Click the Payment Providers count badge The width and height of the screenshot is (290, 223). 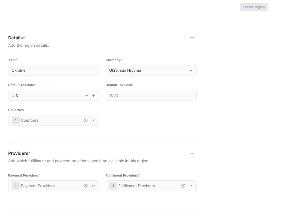(x=16, y=186)
